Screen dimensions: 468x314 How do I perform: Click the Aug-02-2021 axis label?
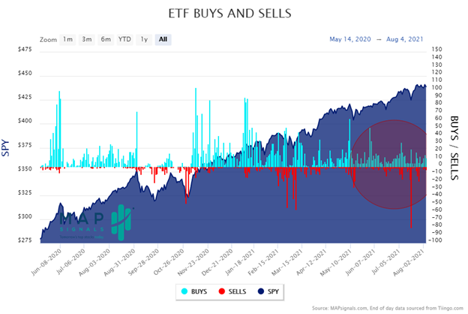coord(409,262)
